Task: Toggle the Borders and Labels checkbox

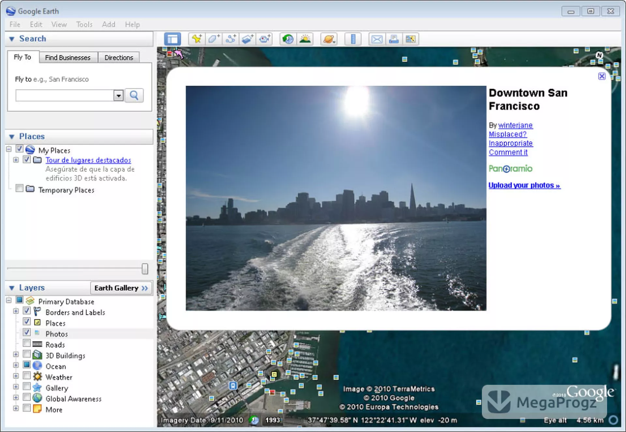Action: [27, 311]
